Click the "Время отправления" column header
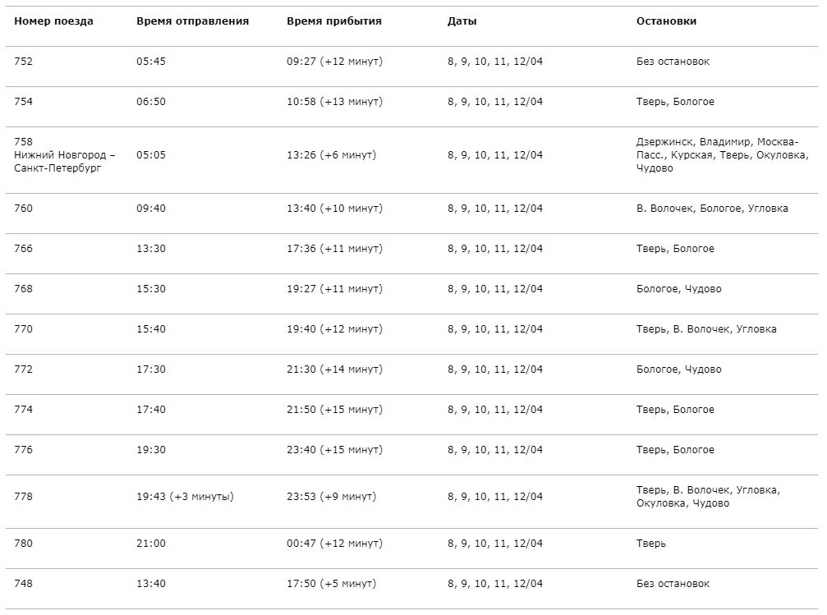The width and height of the screenshot is (827, 615). pos(192,21)
